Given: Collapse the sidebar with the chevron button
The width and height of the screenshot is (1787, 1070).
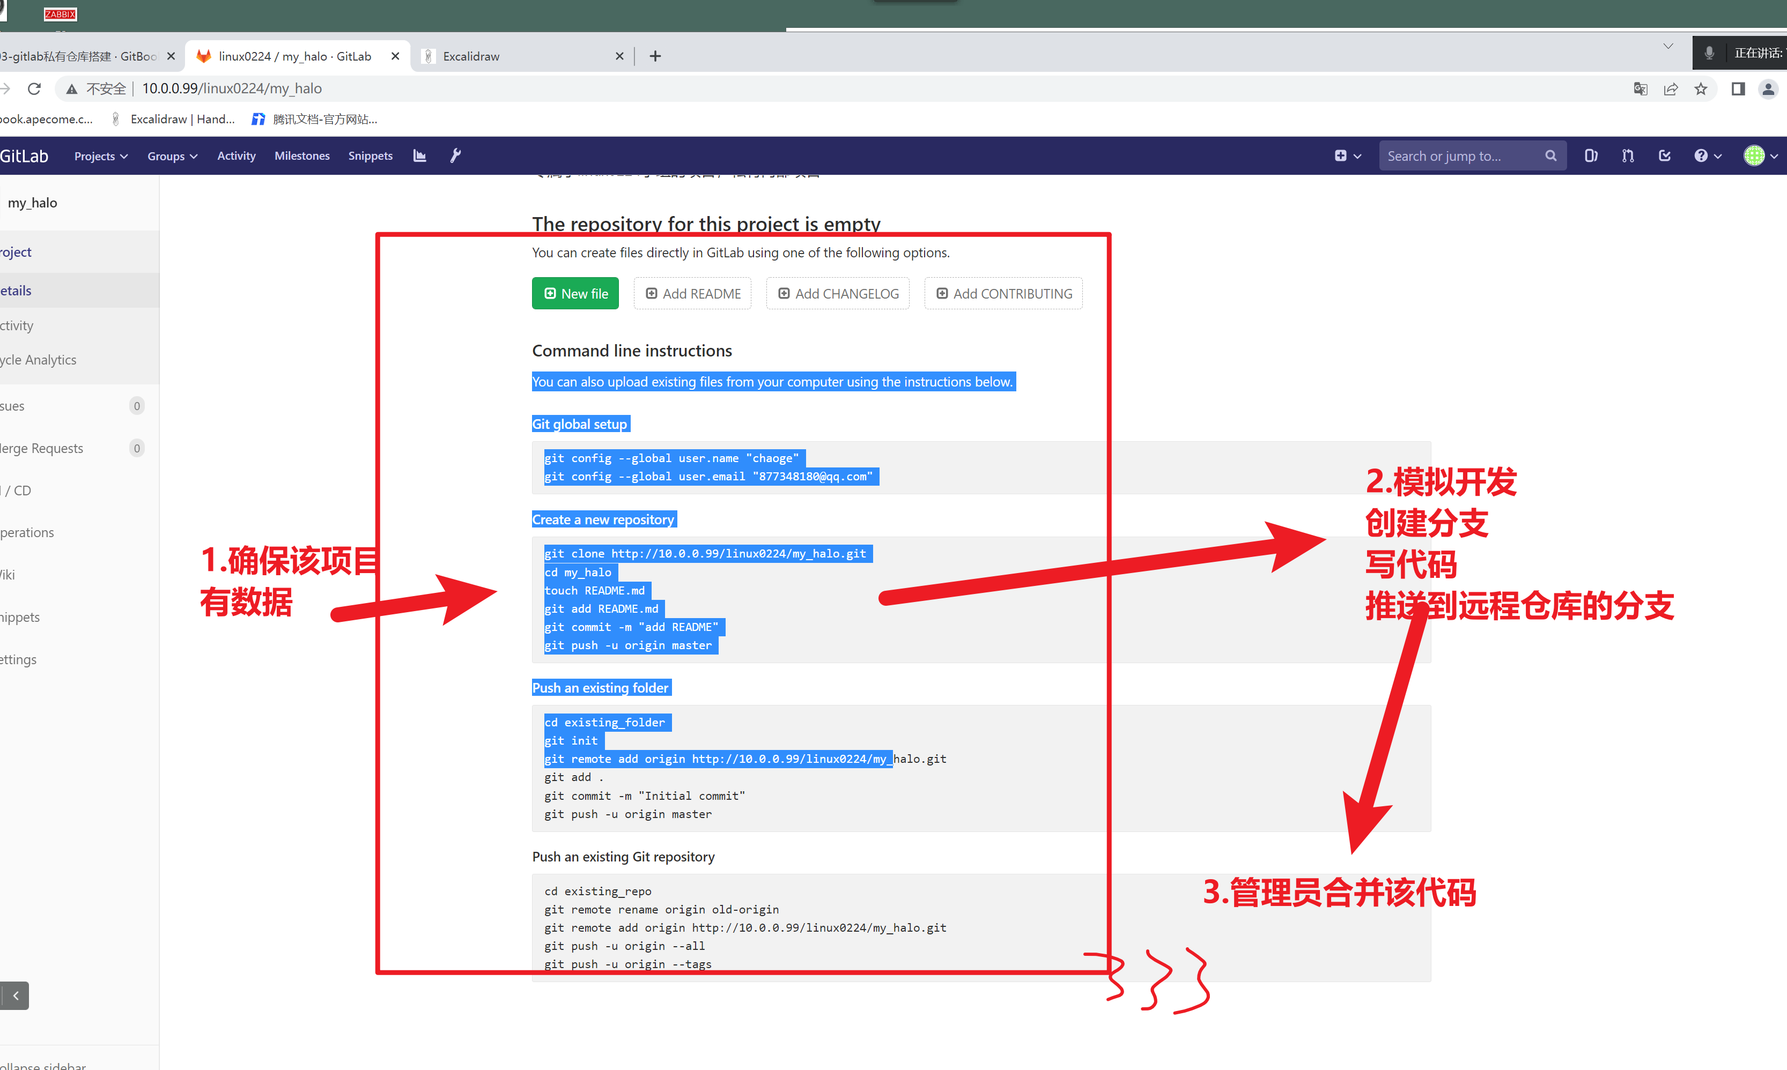Looking at the screenshot, I should click(x=15, y=995).
